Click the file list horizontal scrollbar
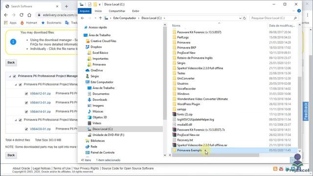This screenshot has width=313, height=176. click(x=216, y=155)
